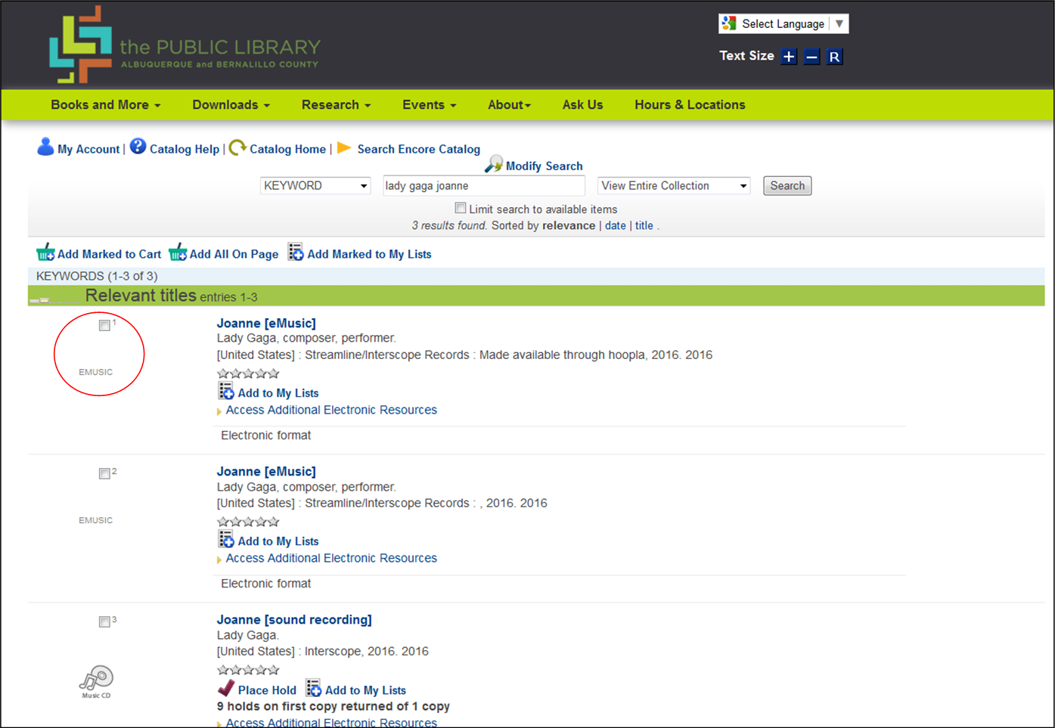Sort results by date
Viewport: 1055px width, 728px height.
(616, 225)
